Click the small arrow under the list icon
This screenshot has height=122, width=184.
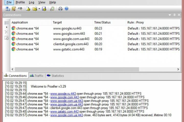(7, 27)
